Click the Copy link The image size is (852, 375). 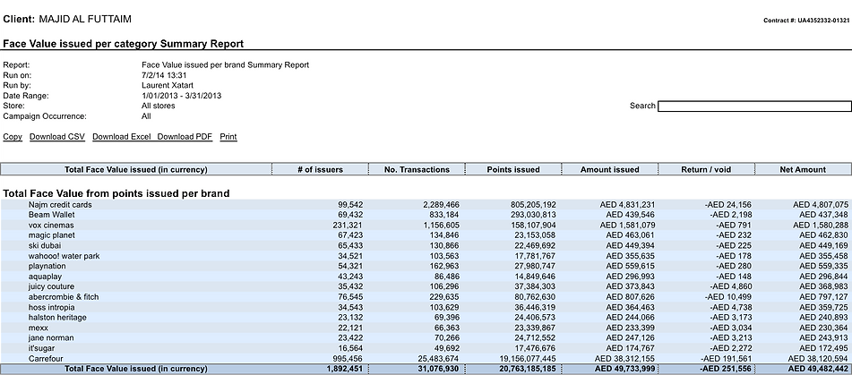point(13,137)
